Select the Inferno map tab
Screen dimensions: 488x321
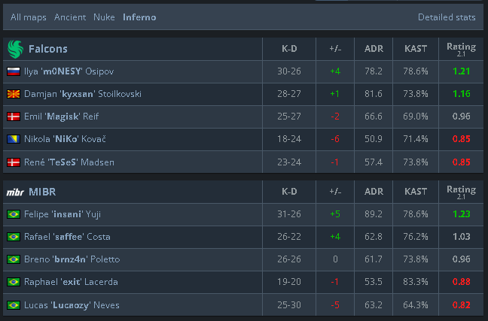[139, 17]
